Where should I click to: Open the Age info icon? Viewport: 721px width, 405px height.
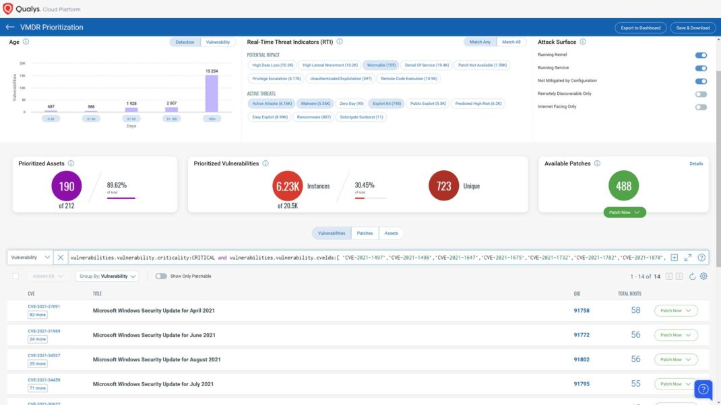[26, 42]
